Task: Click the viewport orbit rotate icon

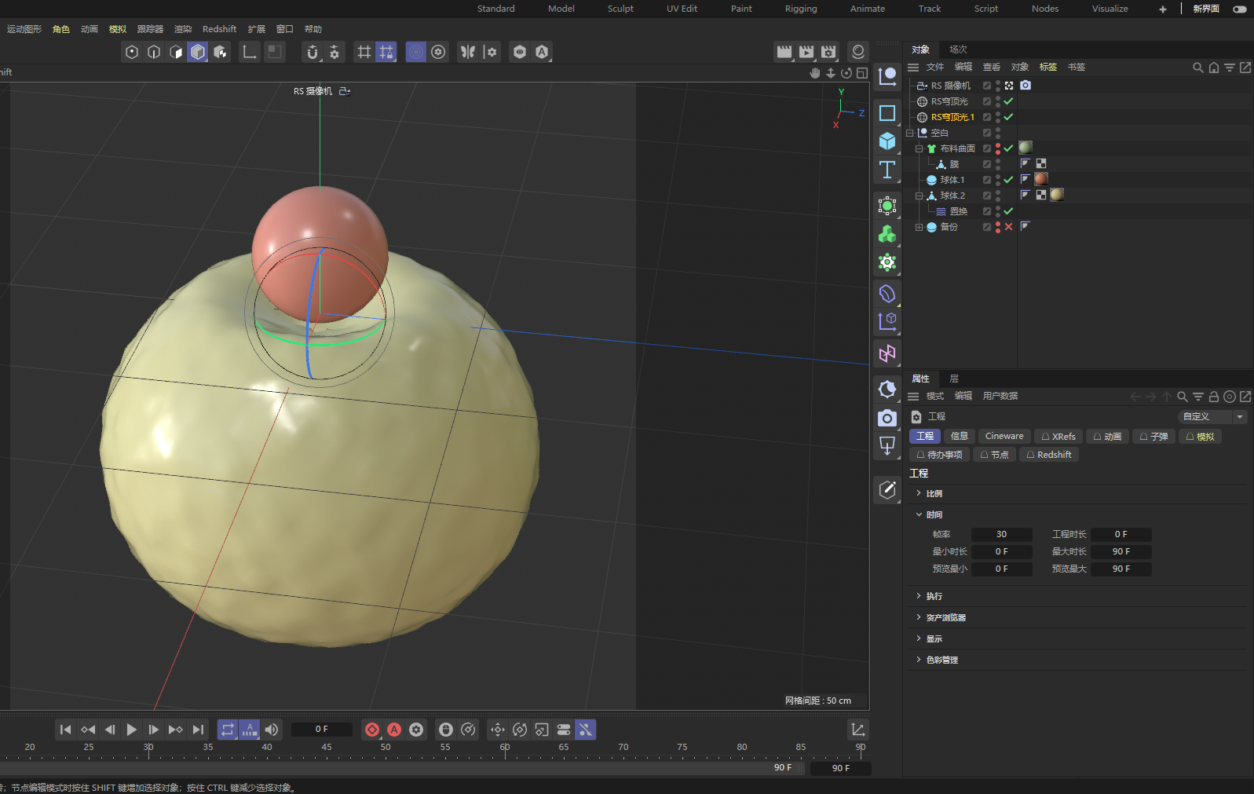Action: tap(846, 73)
